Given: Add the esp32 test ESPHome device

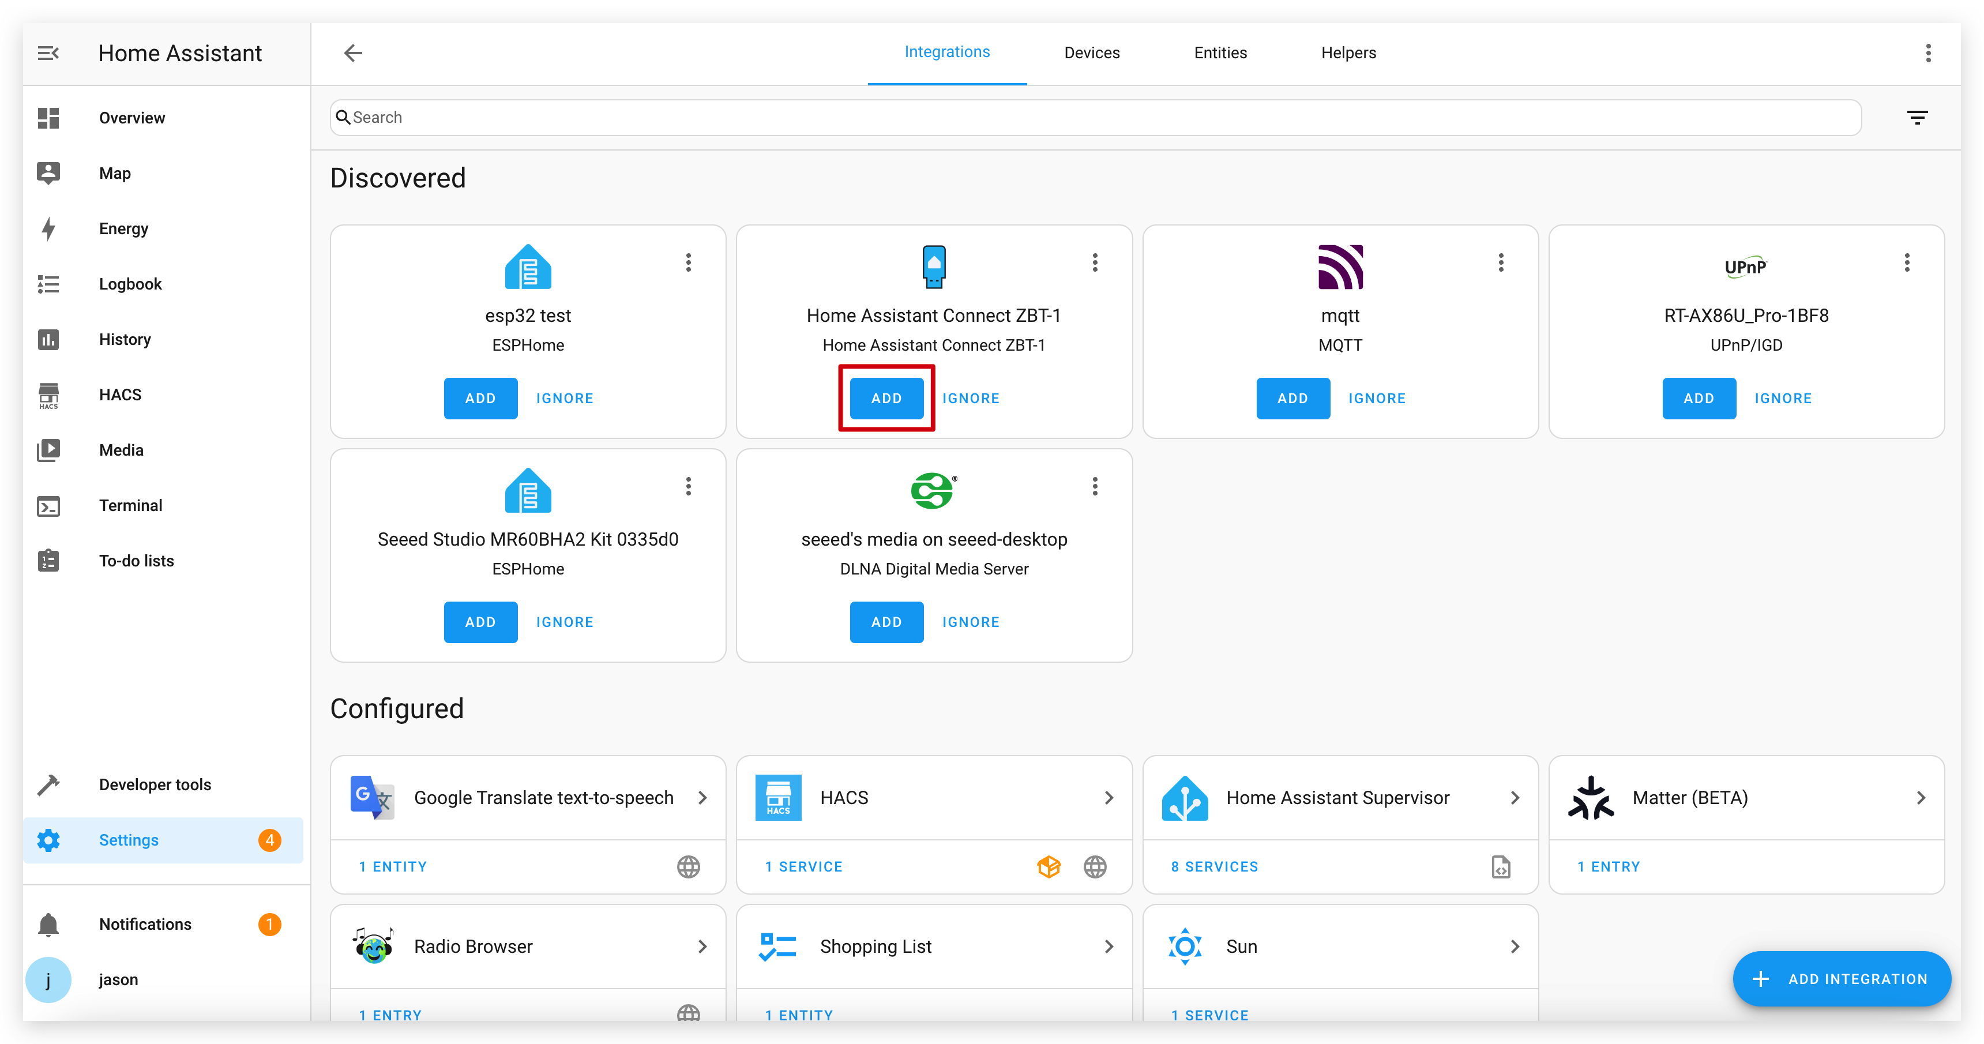Looking at the screenshot, I should (x=480, y=399).
